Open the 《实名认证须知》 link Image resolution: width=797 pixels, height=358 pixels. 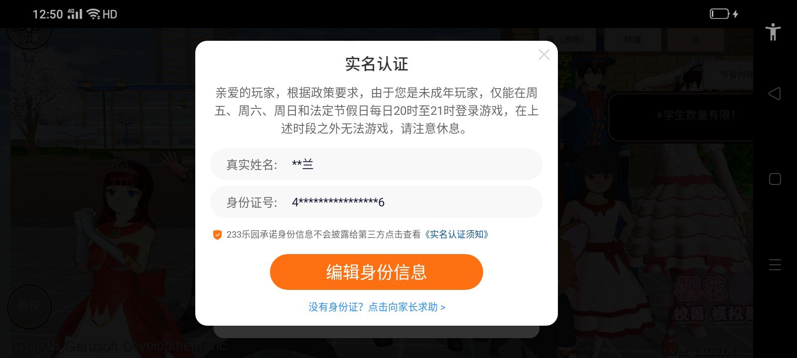(456, 234)
